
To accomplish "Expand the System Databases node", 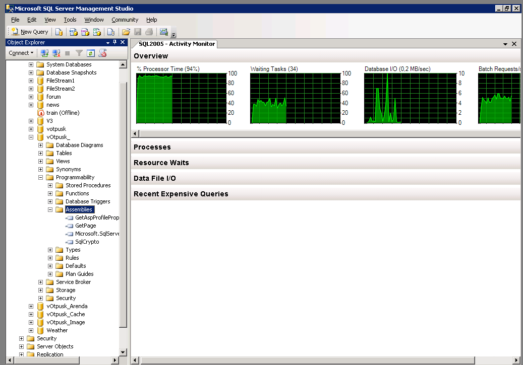I will click(31, 64).
